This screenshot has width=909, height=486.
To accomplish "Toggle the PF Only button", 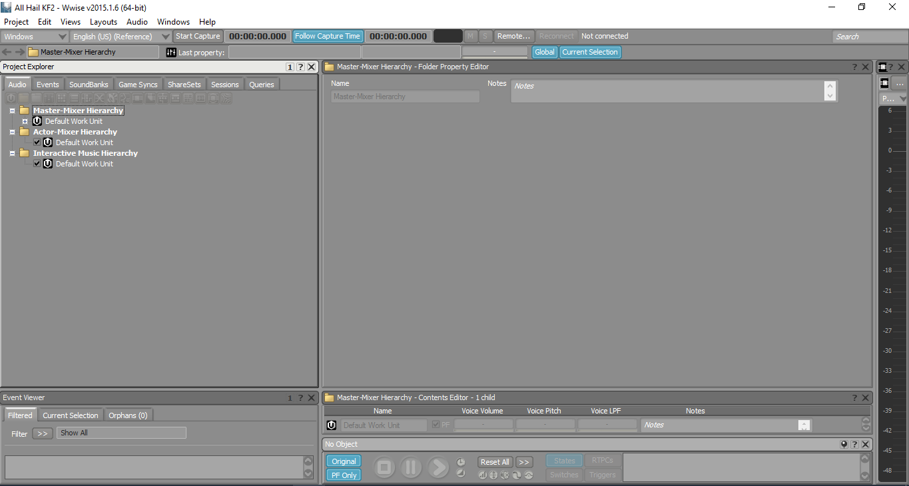I will (344, 475).
